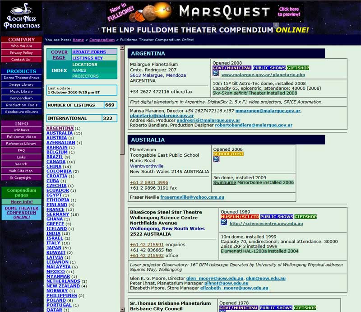Open Fulldome Video page
This screenshot has height=312, width=361.
click(x=21, y=137)
